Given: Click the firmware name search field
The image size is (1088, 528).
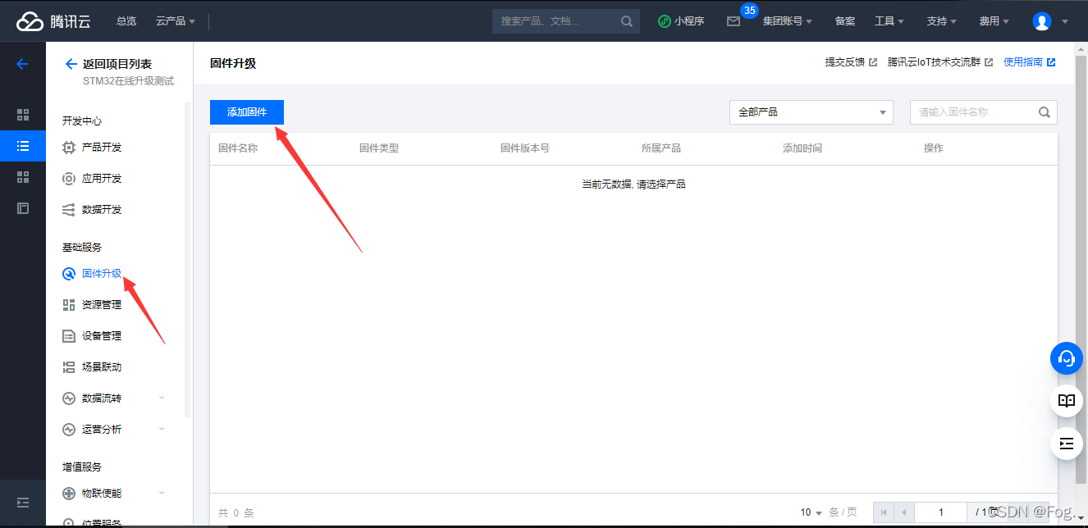Looking at the screenshot, I should tap(984, 112).
